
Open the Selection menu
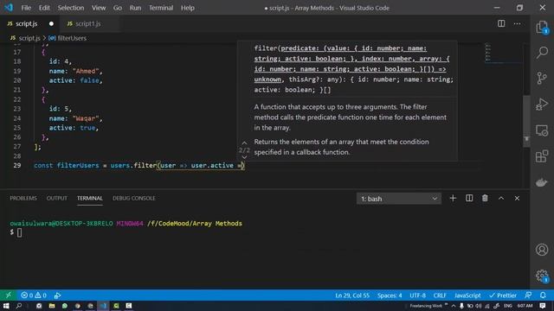pyautogui.click(x=71, y=8)
